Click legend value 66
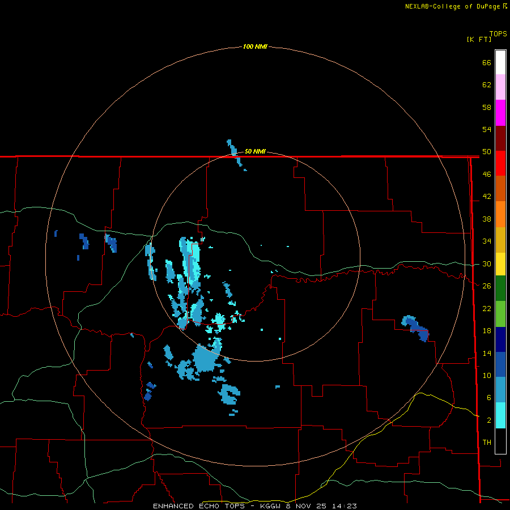Image resolution: width=510 pixels, height=510 pixels. 487,62
